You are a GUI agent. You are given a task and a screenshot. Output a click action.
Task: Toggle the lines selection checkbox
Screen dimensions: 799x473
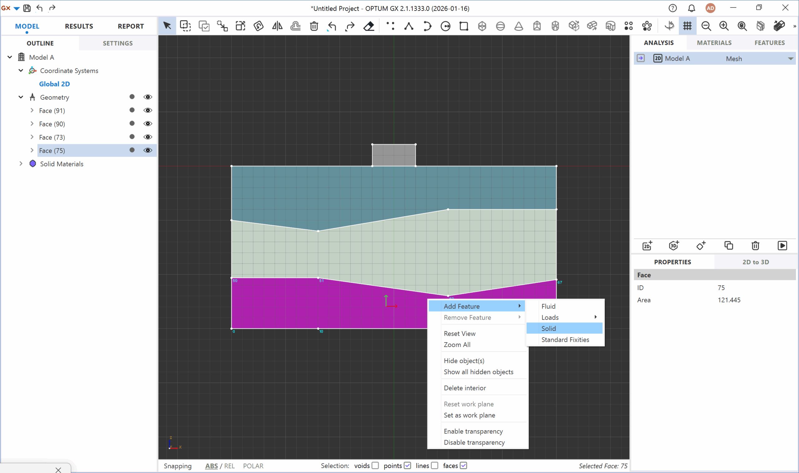(x=434, y=466)
